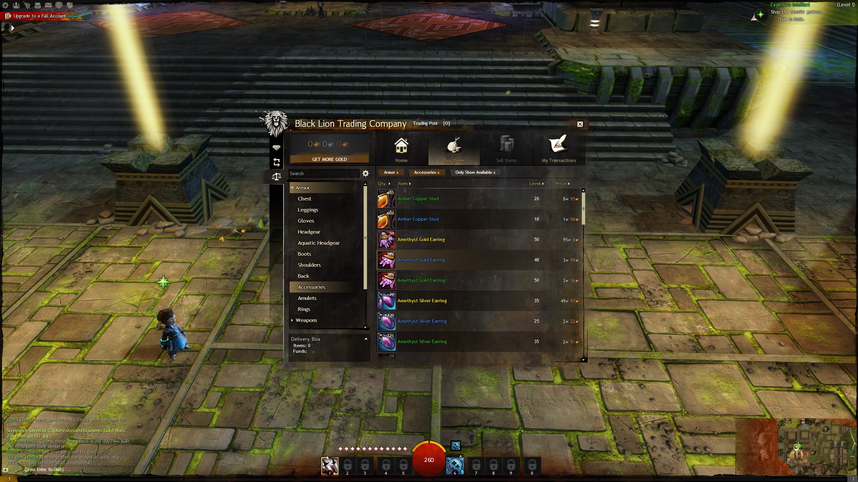Remove the Armor filter tag

398,172
